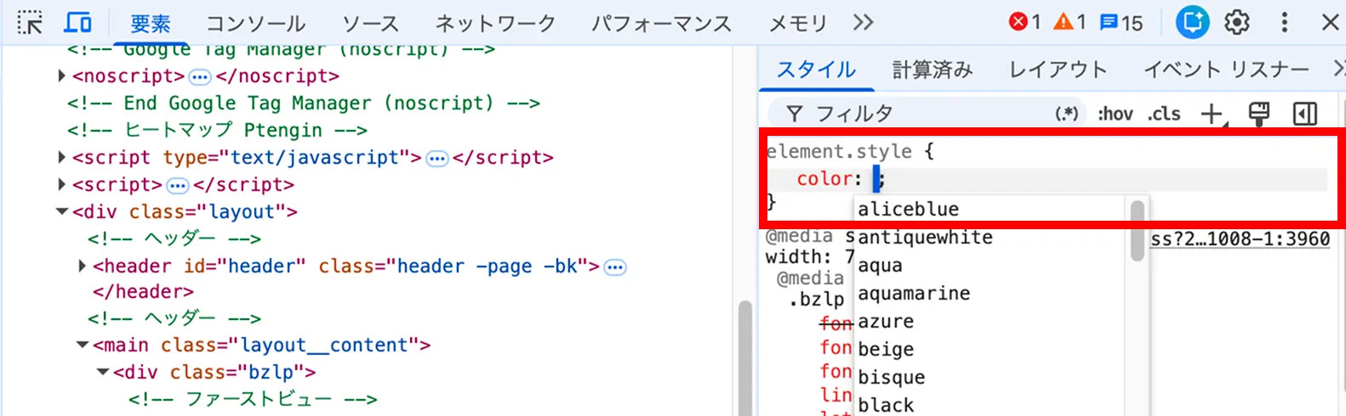Open the three-dot customize menu
The image size is (1346, 416).
click(1285, 22)
